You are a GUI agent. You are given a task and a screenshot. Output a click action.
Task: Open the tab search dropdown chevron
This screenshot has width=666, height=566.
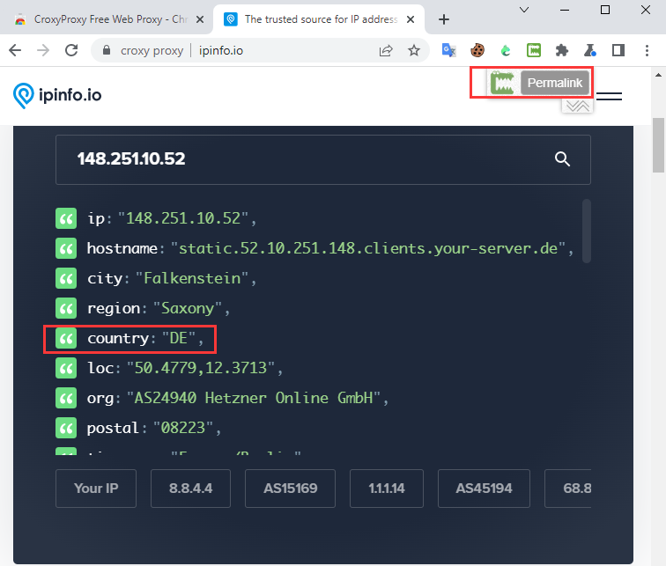coord(524,10)
